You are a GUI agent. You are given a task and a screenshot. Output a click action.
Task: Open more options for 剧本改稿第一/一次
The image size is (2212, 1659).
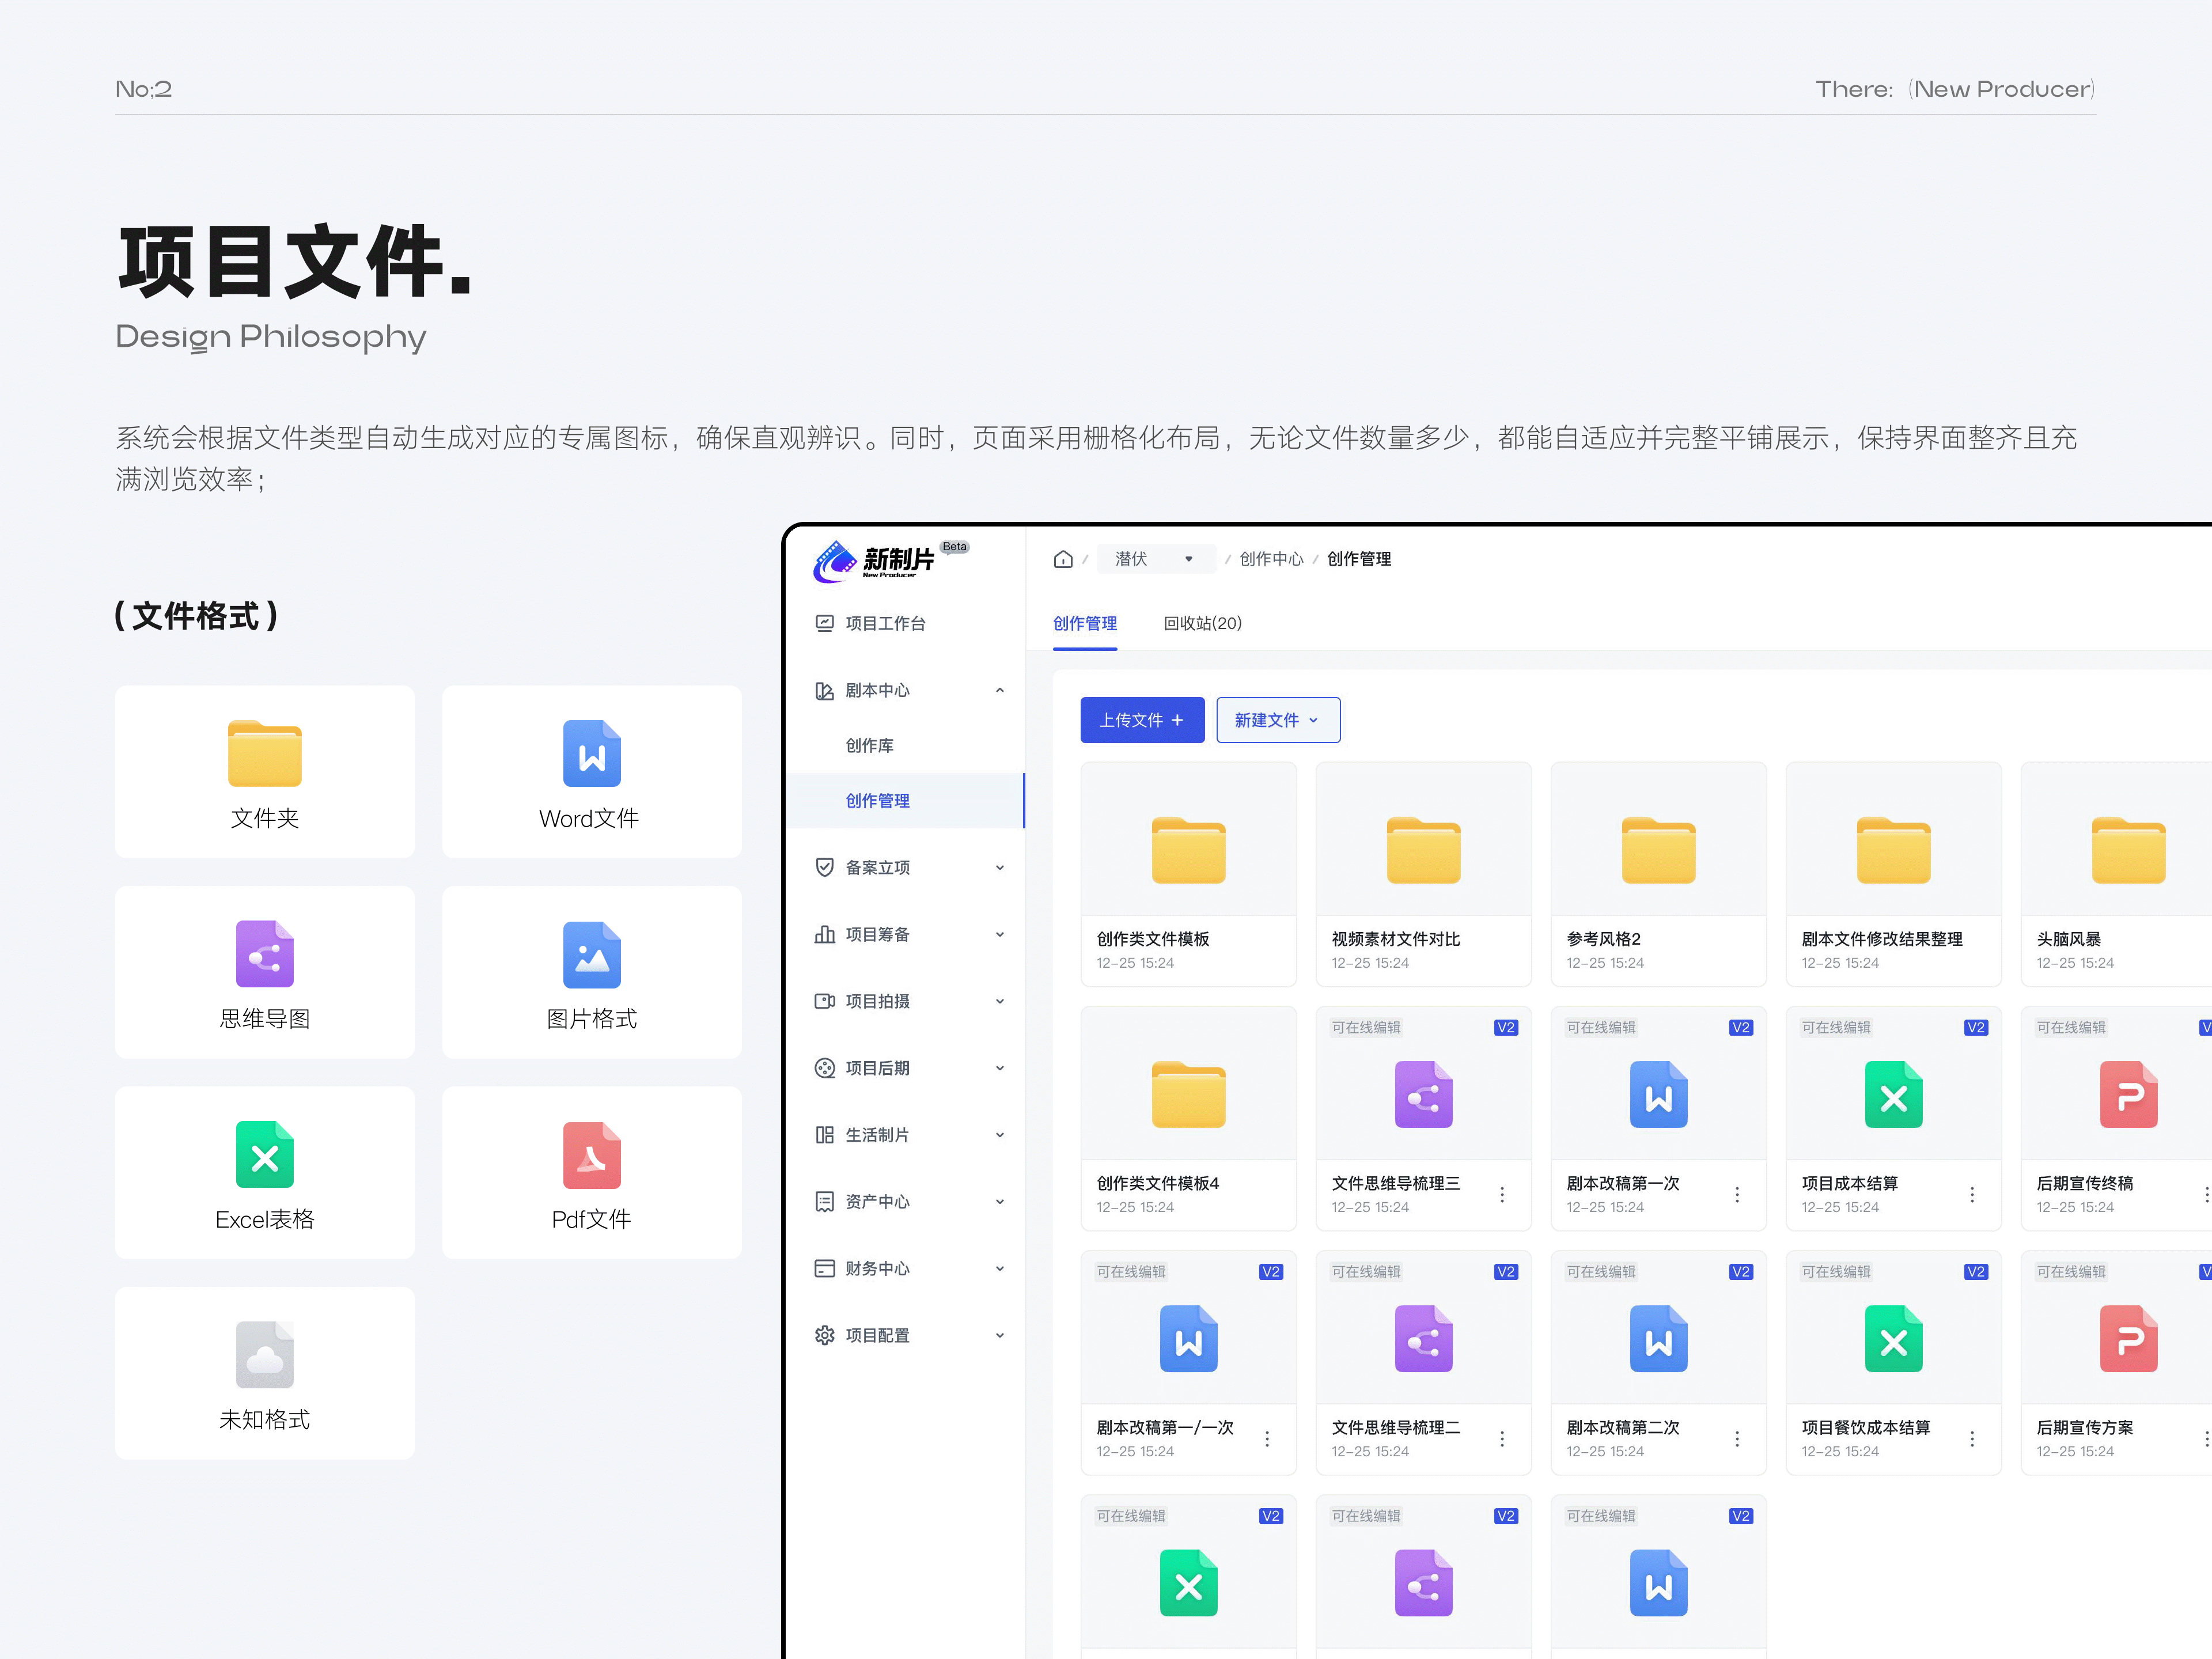coord(1267,1438)
